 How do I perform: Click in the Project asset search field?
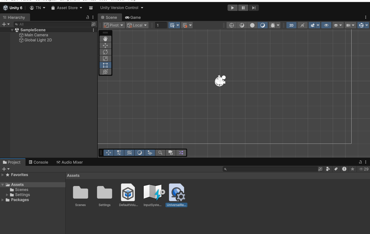coord(270,169)
